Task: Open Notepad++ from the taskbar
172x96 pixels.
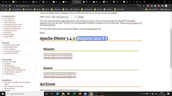Action: (69, 94)
